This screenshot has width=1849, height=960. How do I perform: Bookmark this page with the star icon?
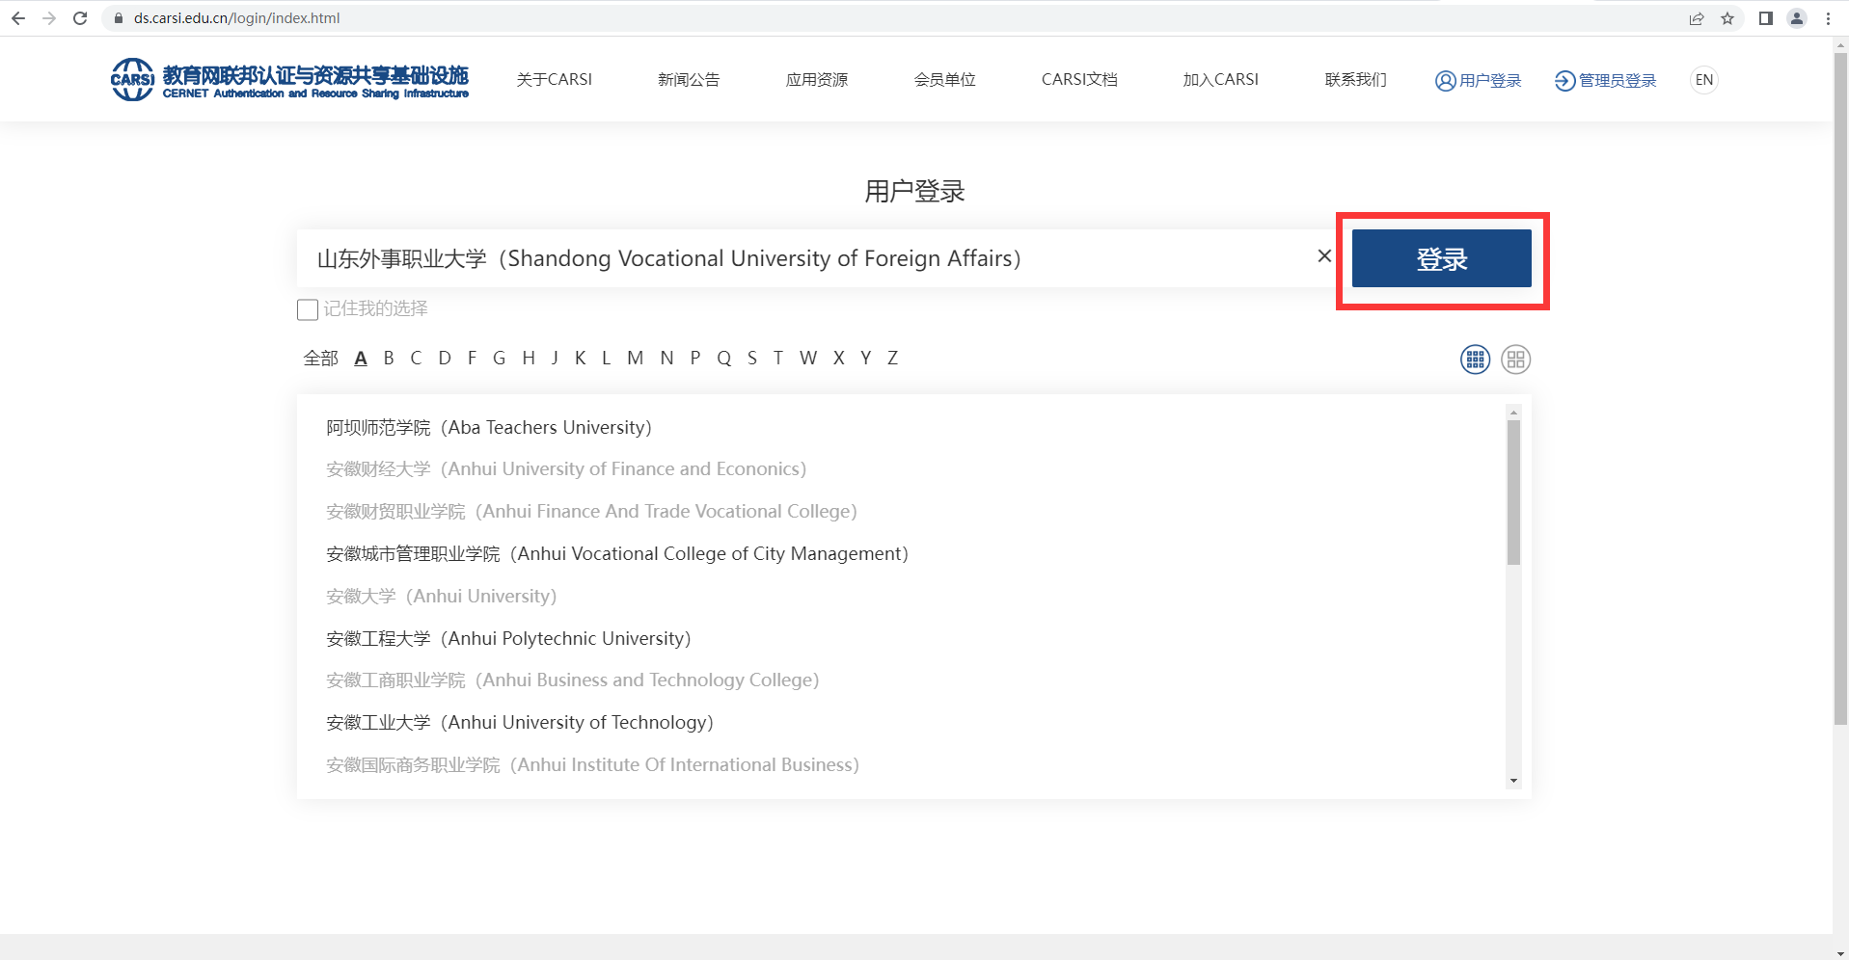tap(1727, 18)
